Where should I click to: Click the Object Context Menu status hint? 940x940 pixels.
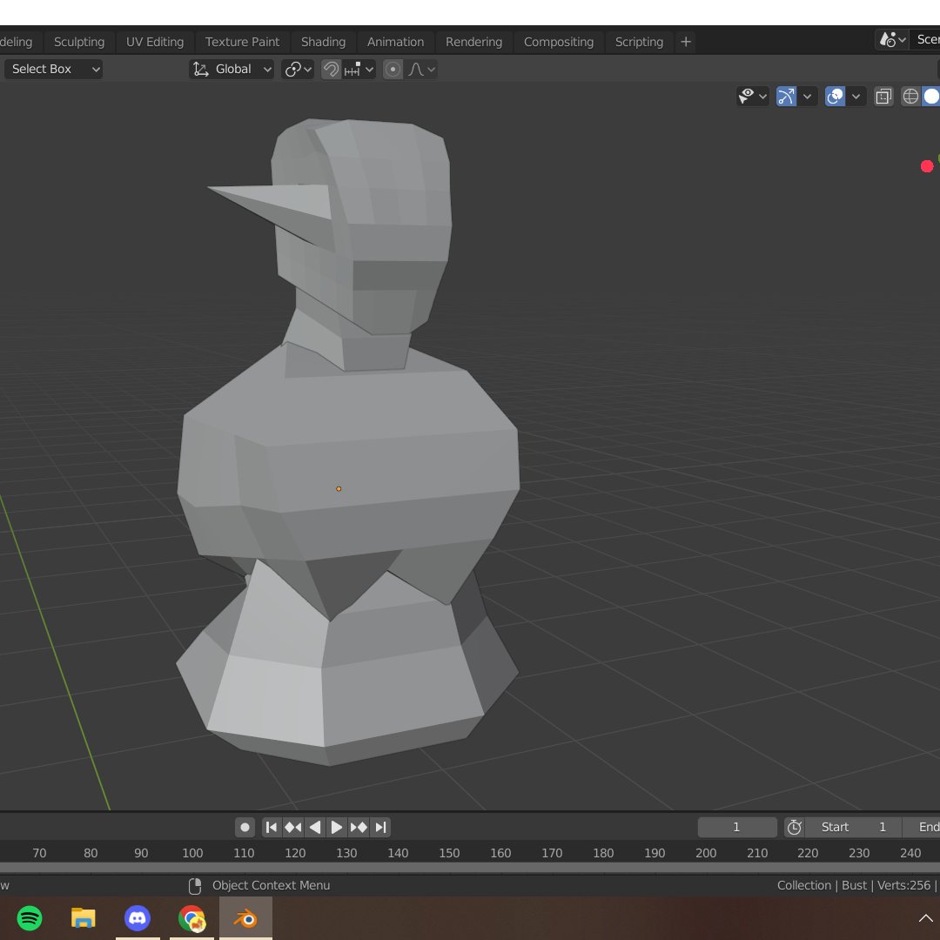[x=271, y=885]
